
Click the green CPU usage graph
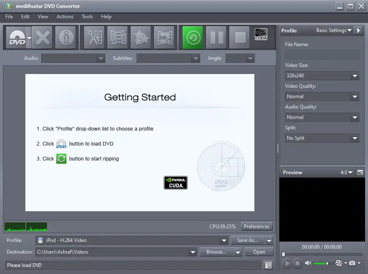26,227
